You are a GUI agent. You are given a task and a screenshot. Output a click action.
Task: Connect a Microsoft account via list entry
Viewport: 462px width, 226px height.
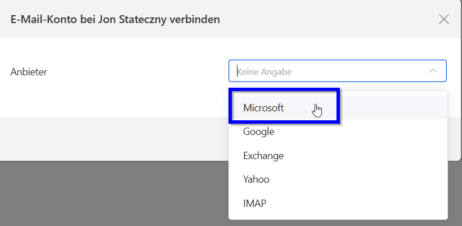pos(263,107)
